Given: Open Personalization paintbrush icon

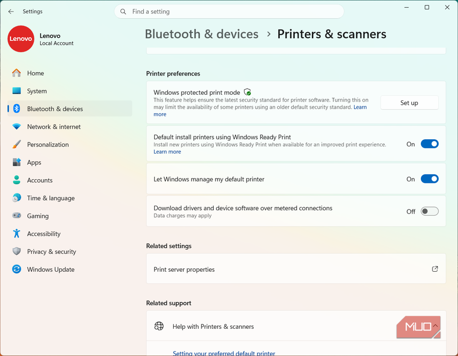Looking at the screenshot, I should (x=16, y=144).
